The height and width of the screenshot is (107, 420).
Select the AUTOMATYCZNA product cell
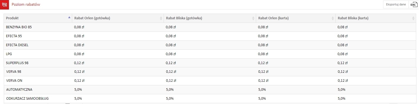(38, 90)
